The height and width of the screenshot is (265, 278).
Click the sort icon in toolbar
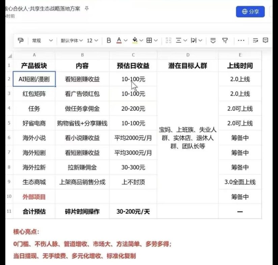pos(213,41)
